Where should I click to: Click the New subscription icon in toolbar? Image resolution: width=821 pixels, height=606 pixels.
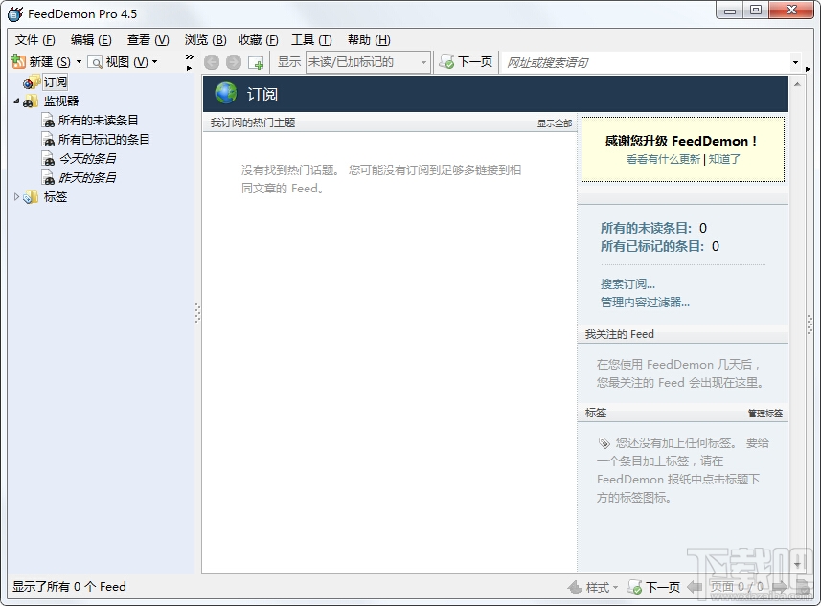(18, 62)
